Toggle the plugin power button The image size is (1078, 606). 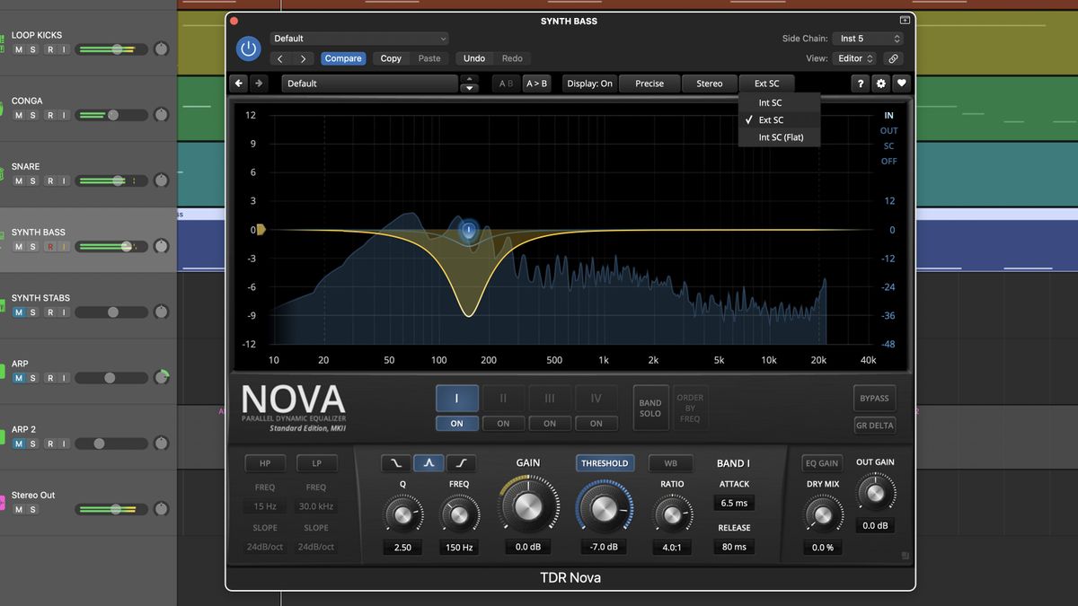click(249, 48)
